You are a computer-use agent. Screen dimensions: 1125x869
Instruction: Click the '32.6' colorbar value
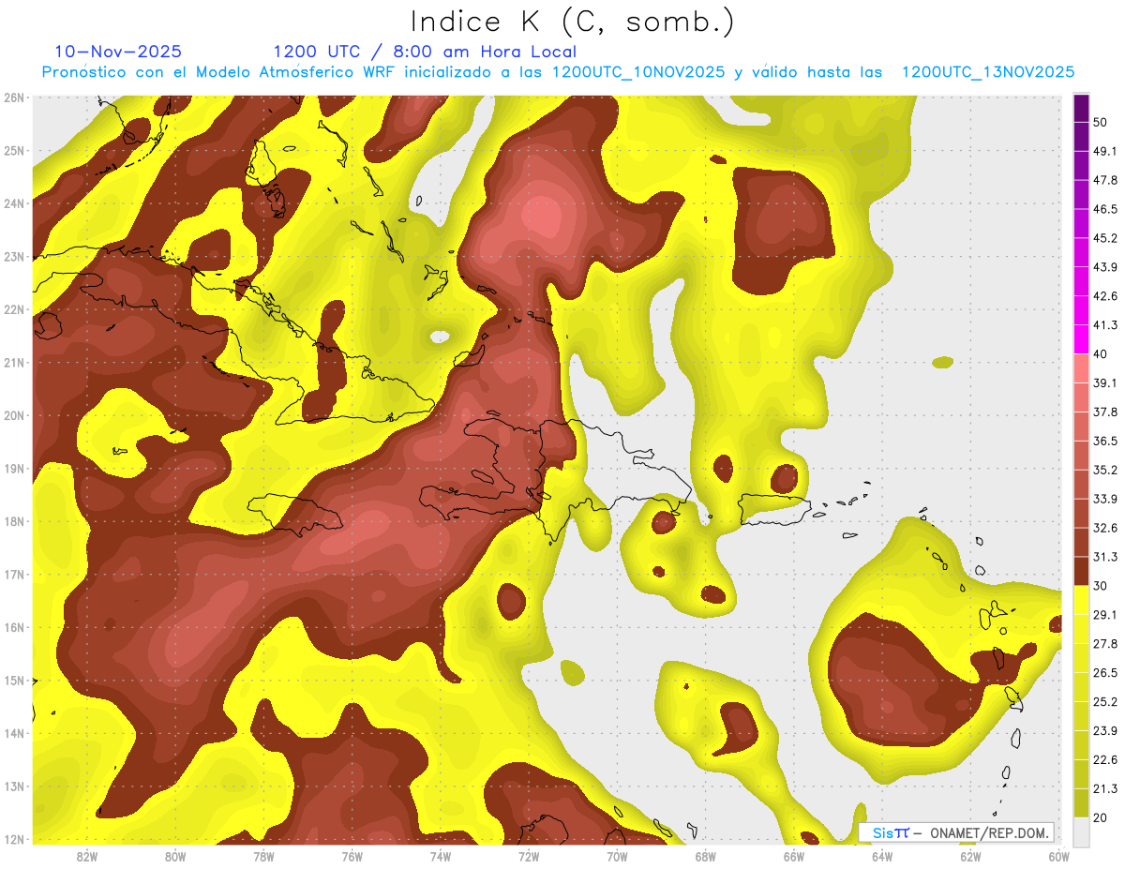pos(1105,528)
